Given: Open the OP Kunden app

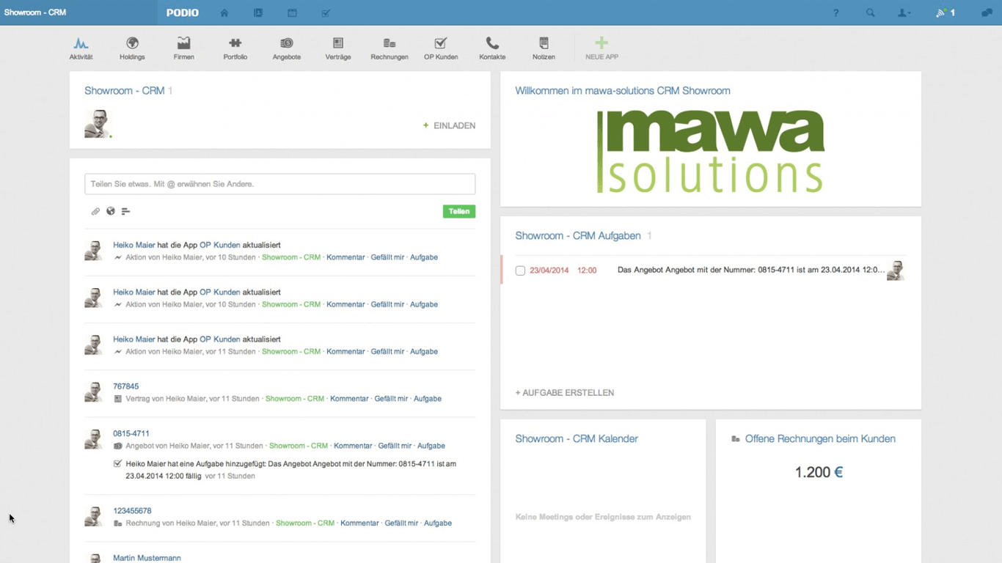Looking at the screenshot, I should click(x=441, y=48).
